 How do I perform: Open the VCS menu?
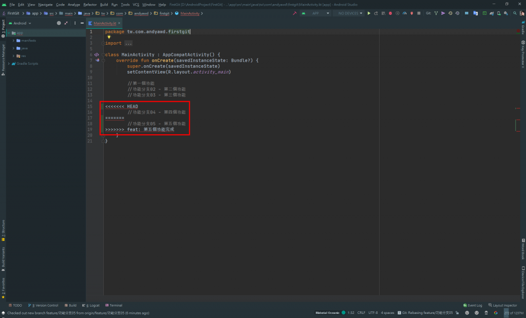click(x=136, y=5)
